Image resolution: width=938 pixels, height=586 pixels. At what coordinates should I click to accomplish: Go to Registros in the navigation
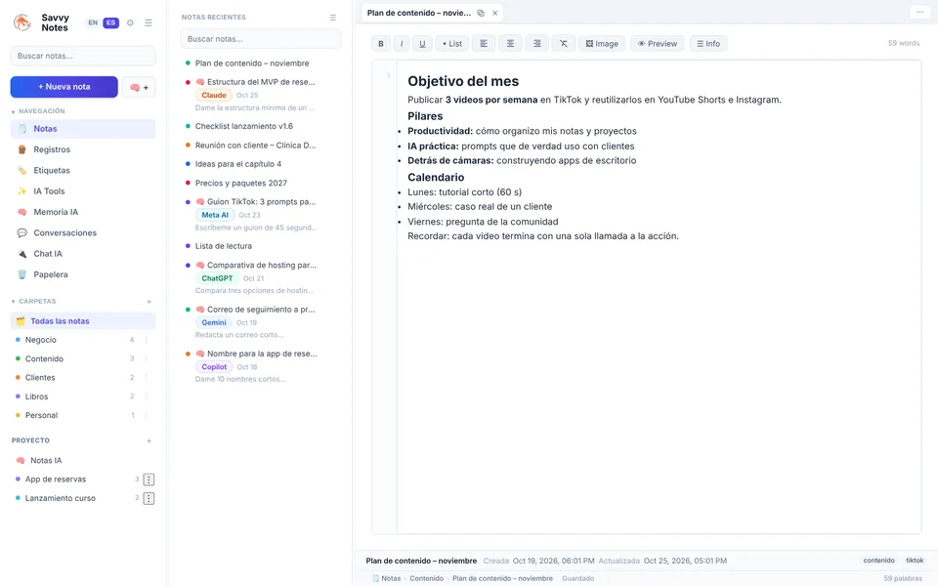[83, 149]
